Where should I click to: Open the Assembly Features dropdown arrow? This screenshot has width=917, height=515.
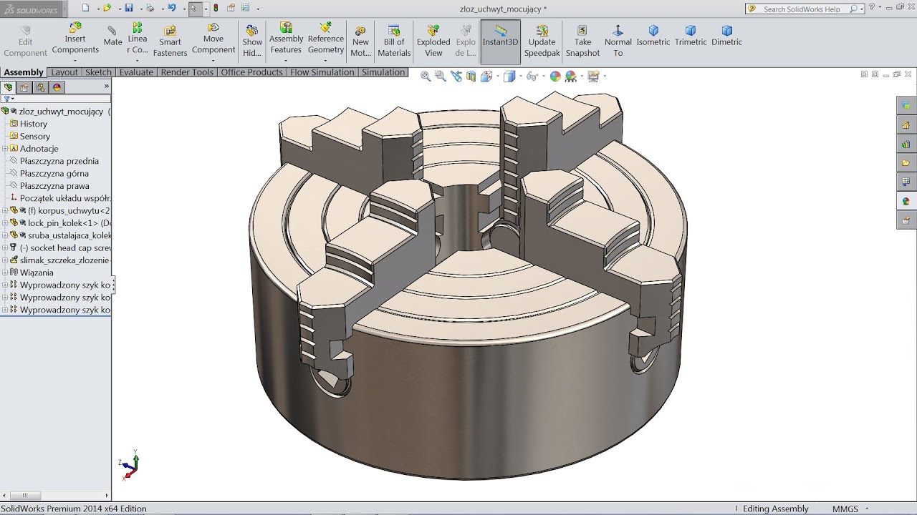[x=286, y=60]
